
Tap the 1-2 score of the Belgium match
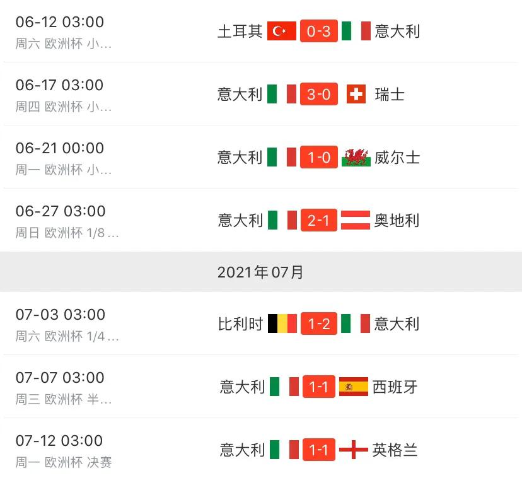click(x=319, y=324)
